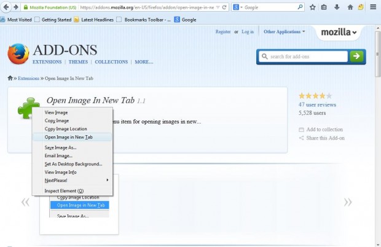The height and width of the screenshot is (247, 381).
Task: Click the Google search input box in toolbar
Action: click(270, 7)
